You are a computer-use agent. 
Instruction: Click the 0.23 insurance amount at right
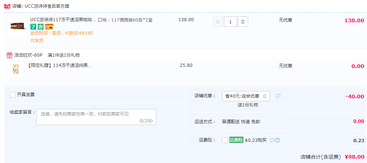(359, 140)
